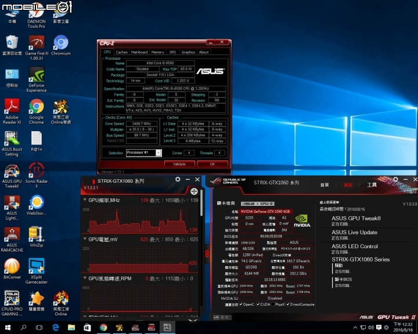Screen dimensions: 418x334
Task: Open settings gear in GPU Tweak monitor window
Action: click(178, 180)
